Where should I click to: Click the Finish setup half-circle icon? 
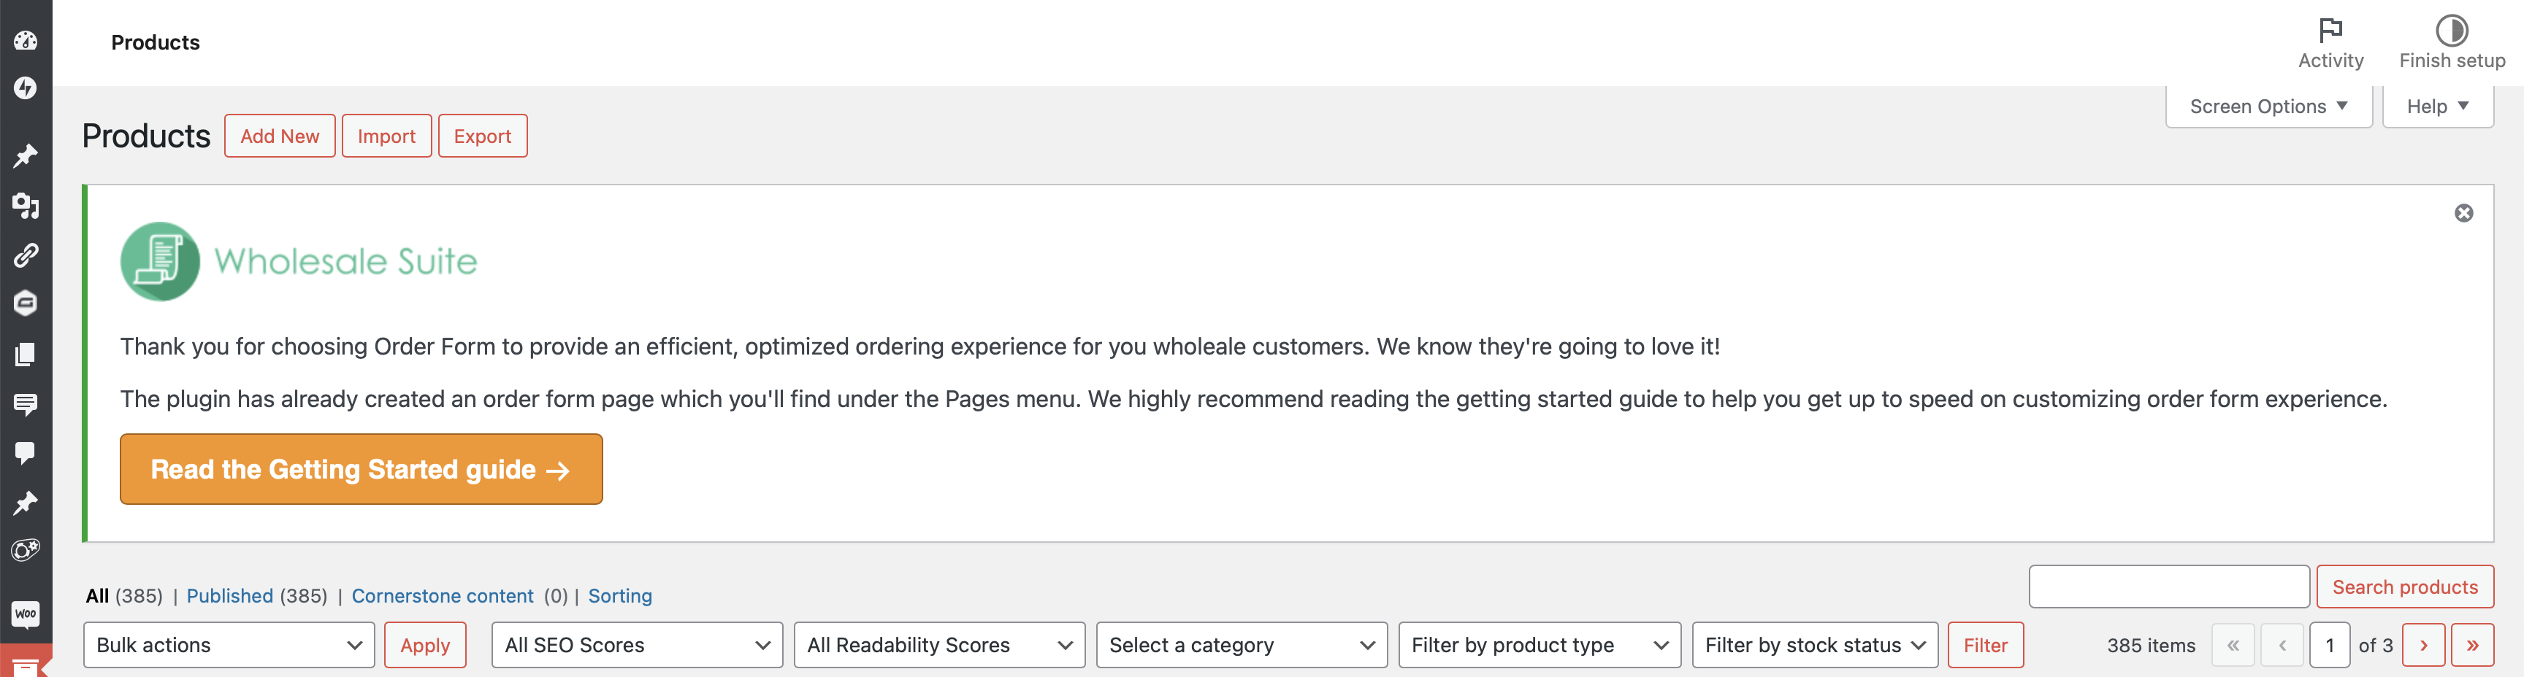[2450, 31]
